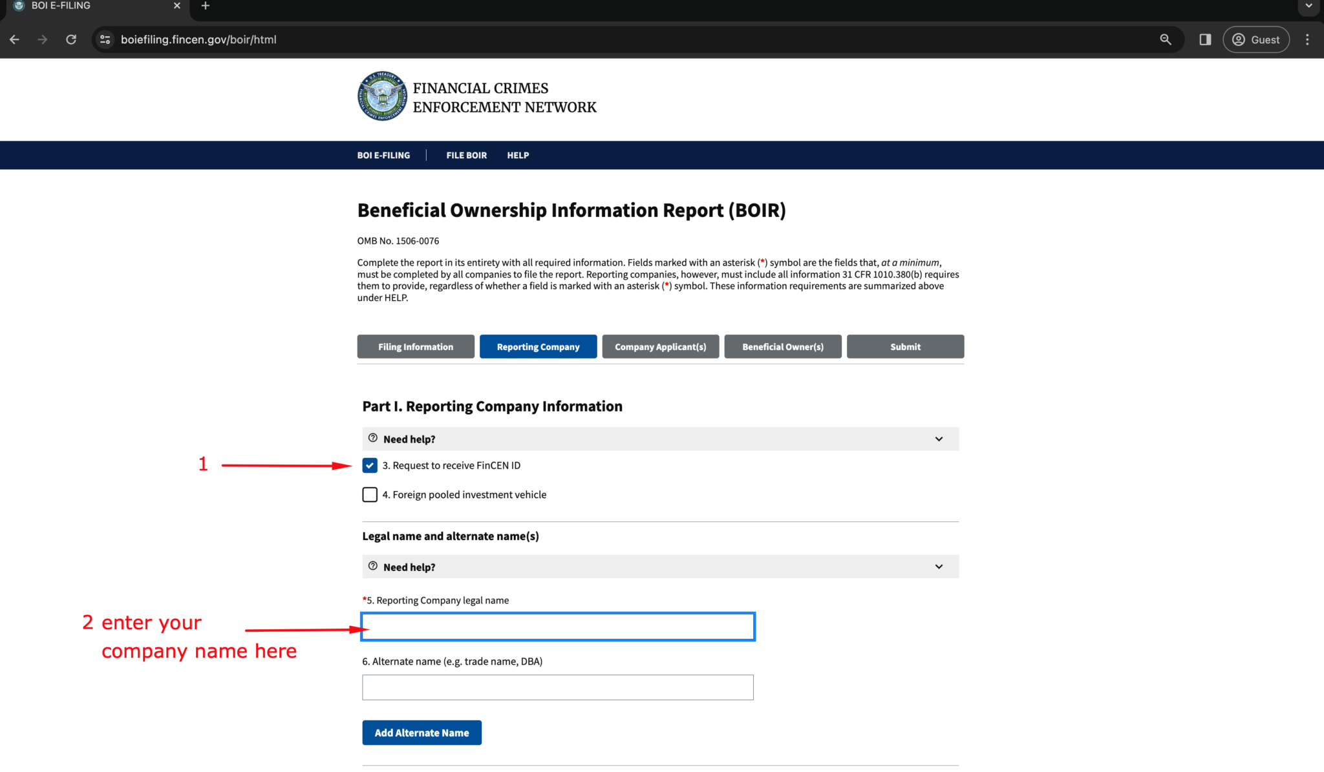Reload the current page
This screenshot has width=1324, height=772.
click(x=71, y=39)
